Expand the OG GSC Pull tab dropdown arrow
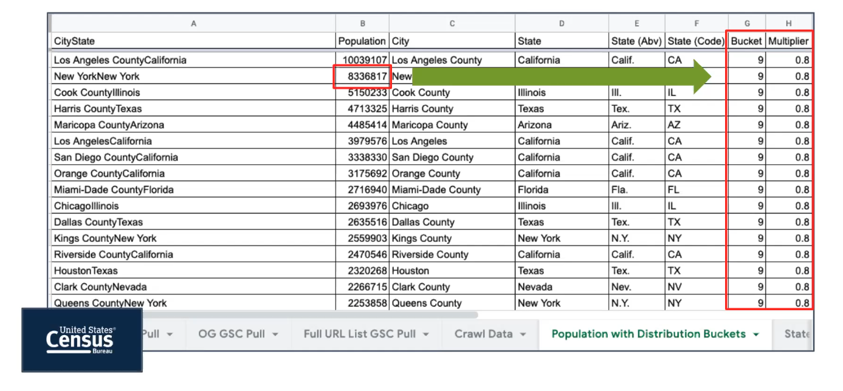843x391 pixels. coord(275,334)
